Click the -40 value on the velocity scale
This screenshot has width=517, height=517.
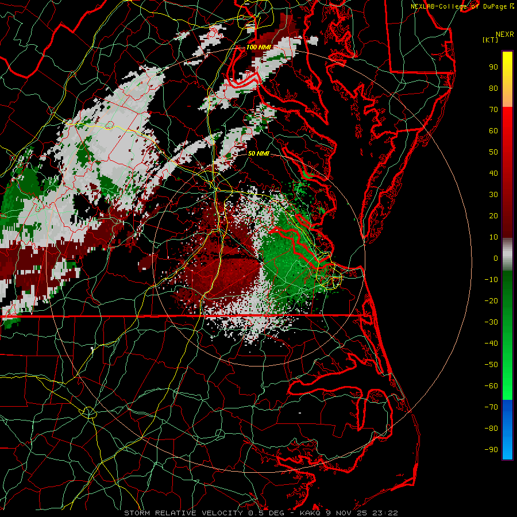pos(491,344)
